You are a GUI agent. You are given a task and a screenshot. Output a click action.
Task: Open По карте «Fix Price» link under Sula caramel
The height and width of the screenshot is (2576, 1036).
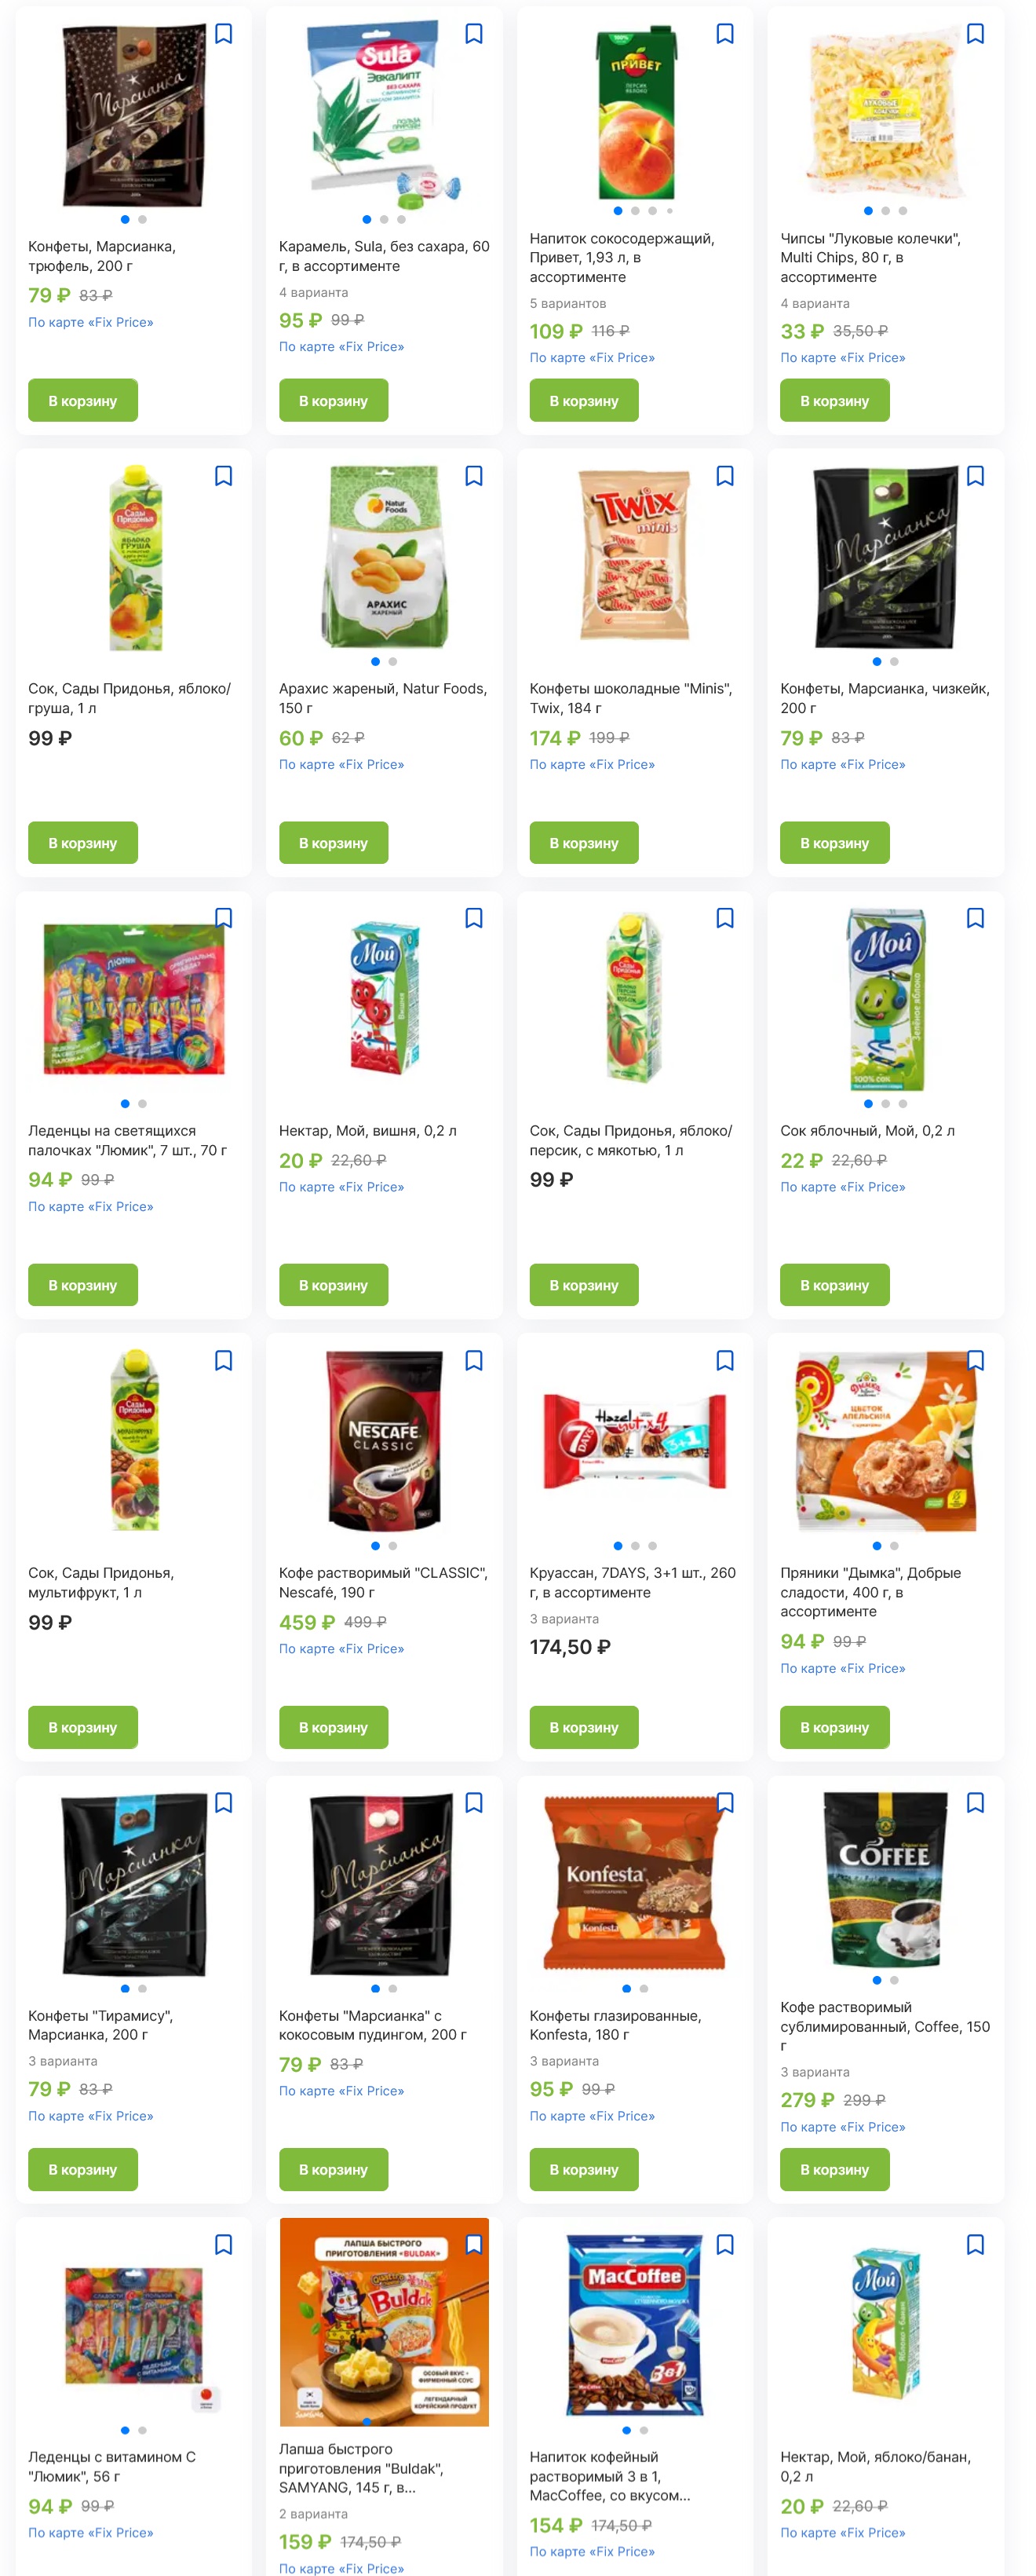click(x=341, y=347)
